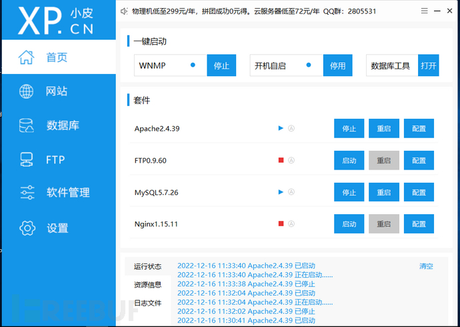Go to the 网站 websites section

tap(59, 91)
